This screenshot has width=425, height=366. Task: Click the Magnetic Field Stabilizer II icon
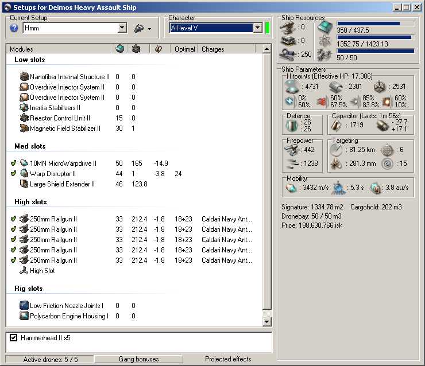tap(24, 128)
